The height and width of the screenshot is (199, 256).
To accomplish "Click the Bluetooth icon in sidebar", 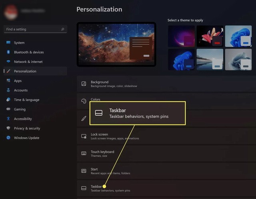I will pyautogui.click(x=8, y=52).
